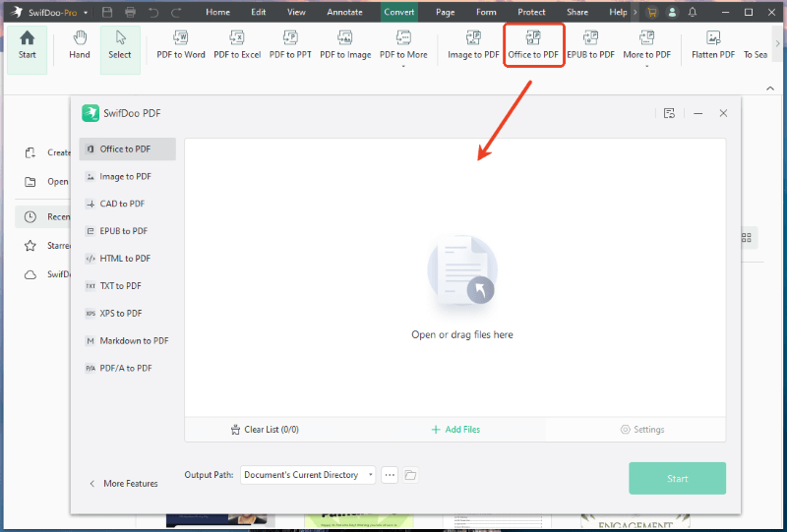Open PDF to Image converter
This screenshot has height=532, width=787.
coord(345,45)
